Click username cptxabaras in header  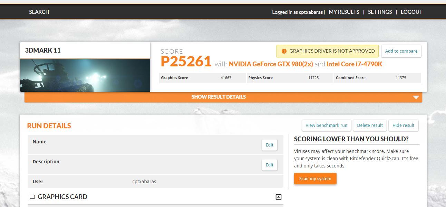(311, 12)
